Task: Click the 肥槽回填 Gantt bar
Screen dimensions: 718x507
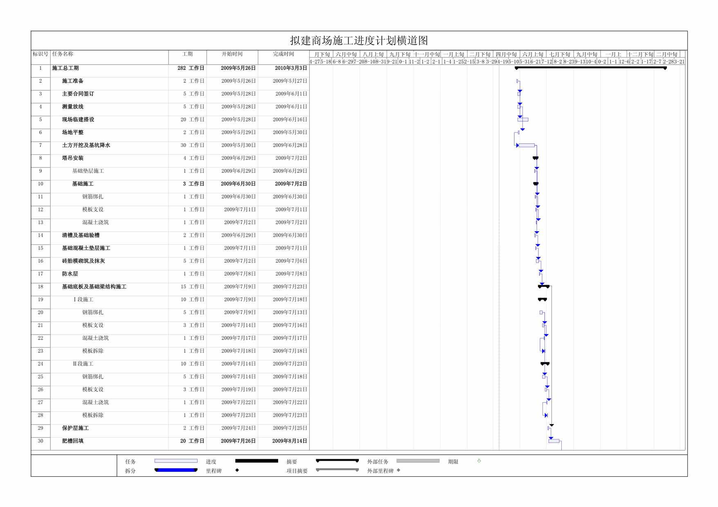Action: (x=554, y=441)
